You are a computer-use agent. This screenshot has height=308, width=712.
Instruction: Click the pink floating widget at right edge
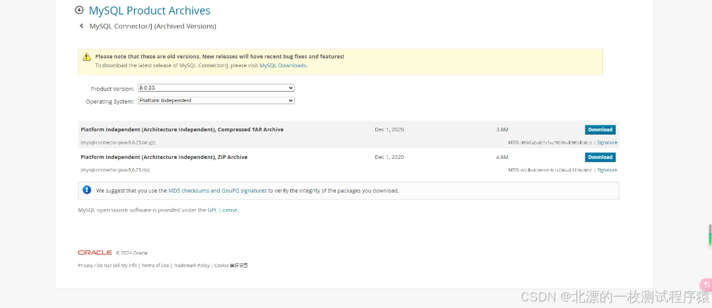[707, 284]
